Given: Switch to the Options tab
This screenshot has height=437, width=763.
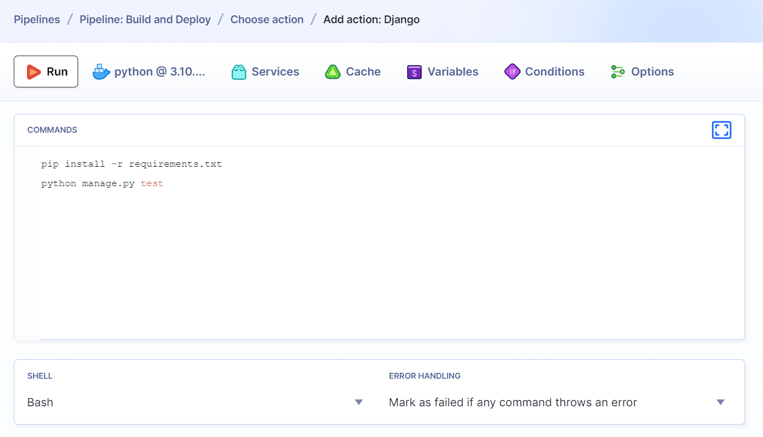Looking at the screenshot, I should pyautogui.click(x=642, y=71).
